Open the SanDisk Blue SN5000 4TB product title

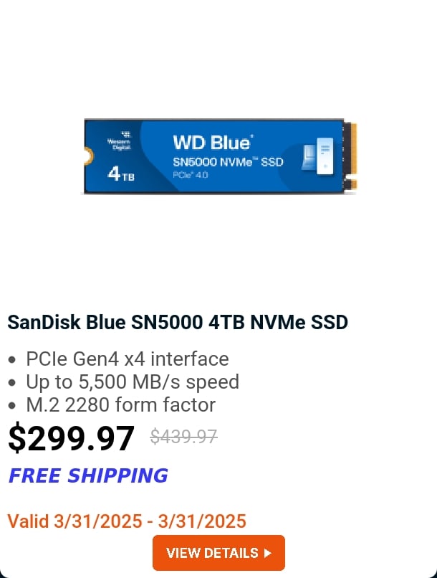(x=177, y=322)
